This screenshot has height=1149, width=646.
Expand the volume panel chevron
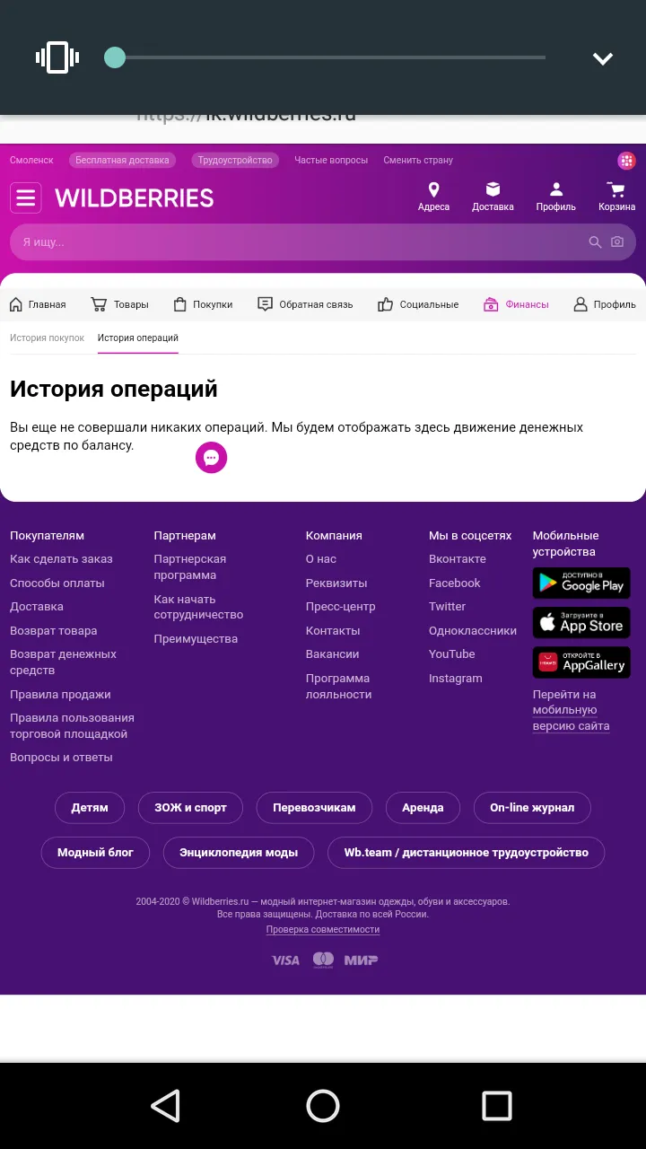pos(603,58)
